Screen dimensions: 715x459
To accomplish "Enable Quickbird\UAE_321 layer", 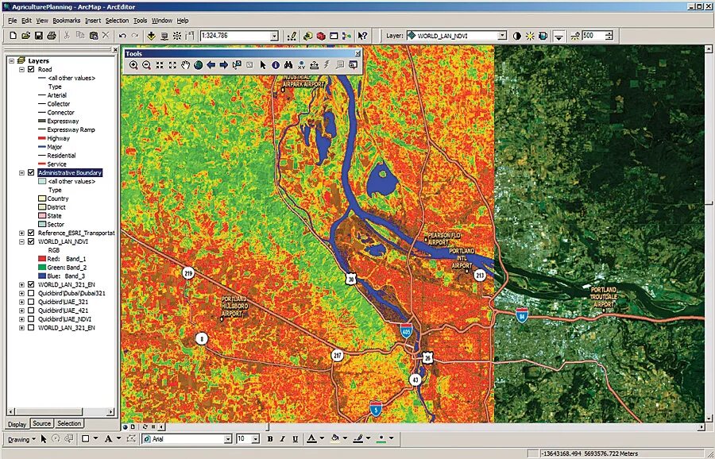I will 31,302.
